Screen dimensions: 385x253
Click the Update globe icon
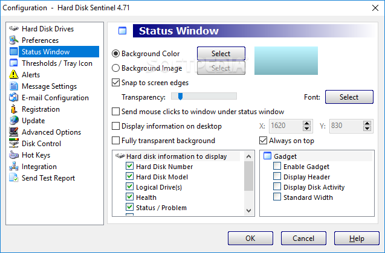tap(14, 120)
